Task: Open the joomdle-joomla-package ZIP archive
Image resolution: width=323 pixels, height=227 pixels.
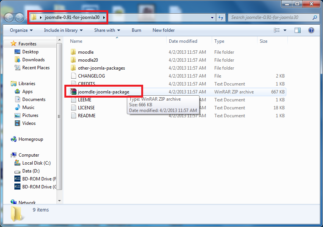Action: [x=103, y=92]
